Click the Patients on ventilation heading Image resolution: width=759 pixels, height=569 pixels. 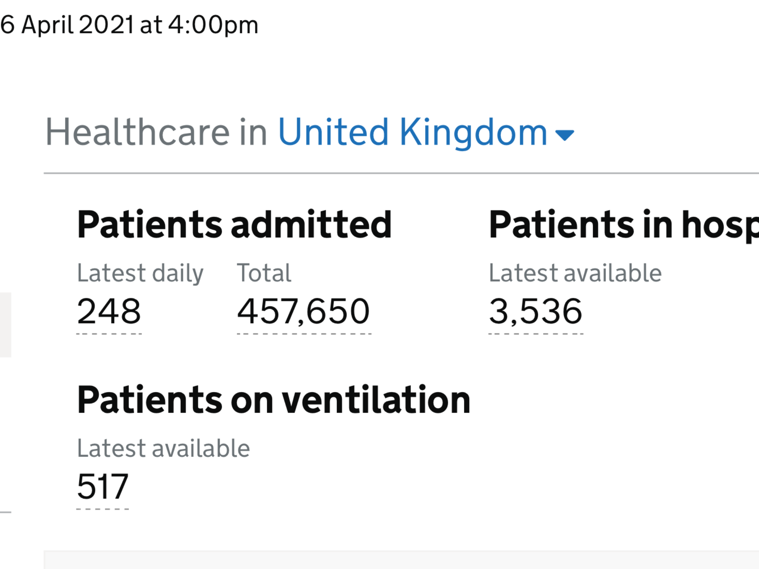coord(274,400)
